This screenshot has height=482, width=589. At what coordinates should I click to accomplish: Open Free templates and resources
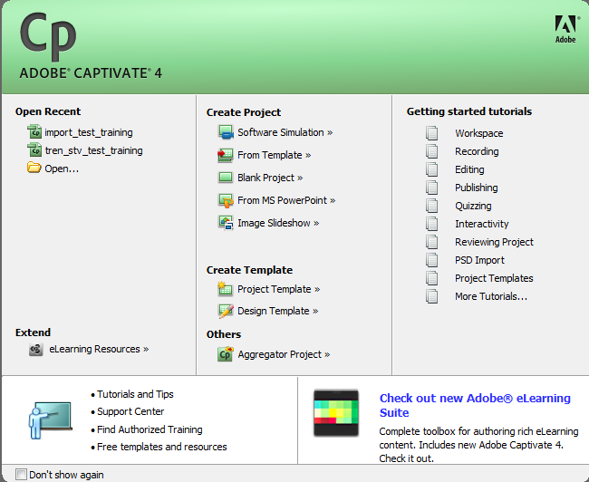[x=162, y=447]
